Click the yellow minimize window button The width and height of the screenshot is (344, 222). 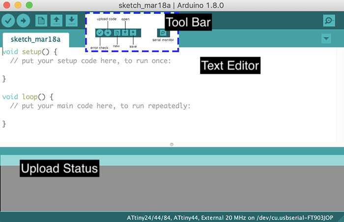click(18, 5)
